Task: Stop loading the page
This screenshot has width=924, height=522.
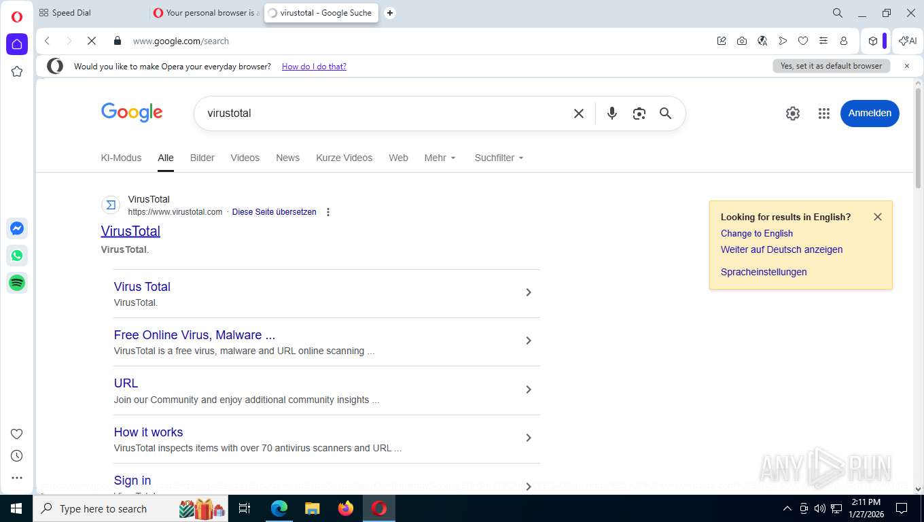Action: [92, 41]
